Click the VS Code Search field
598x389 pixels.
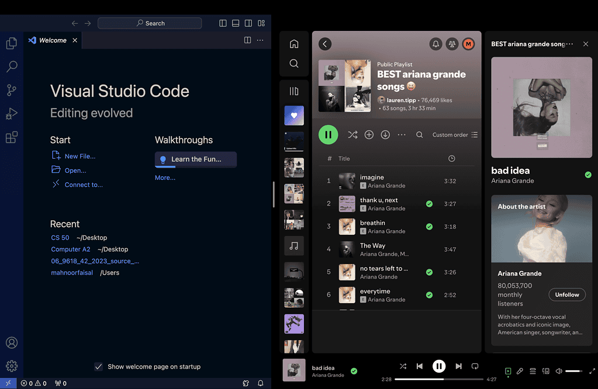pos(150,23)
